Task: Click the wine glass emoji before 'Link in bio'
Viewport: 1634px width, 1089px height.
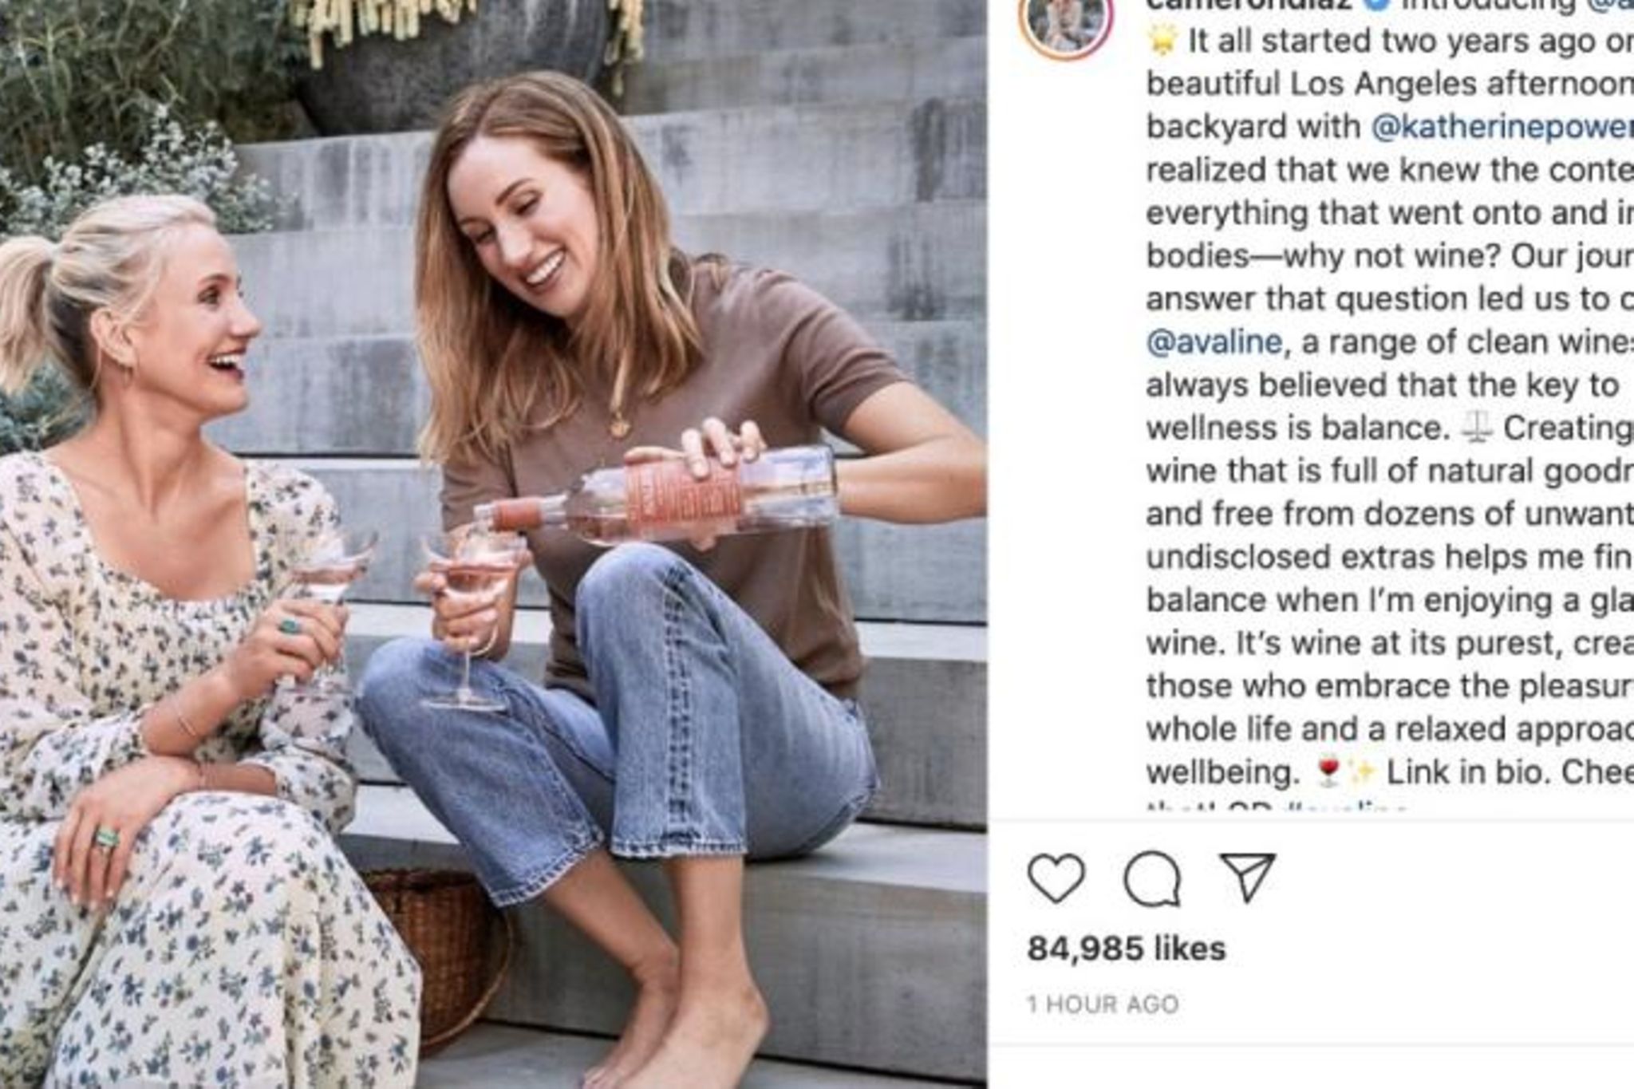Action: 1328,772
